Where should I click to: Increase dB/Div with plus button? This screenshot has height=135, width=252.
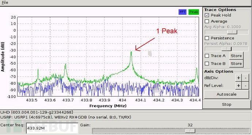[x=238, y=78]
